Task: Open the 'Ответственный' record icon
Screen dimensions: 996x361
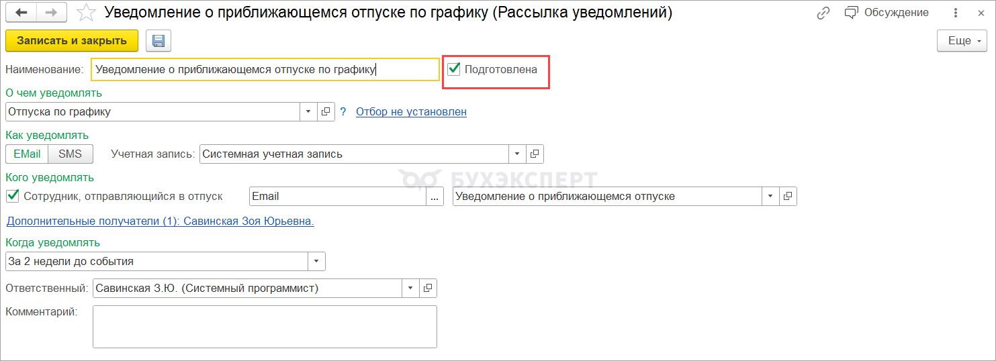Action: (x=428, y=289)
